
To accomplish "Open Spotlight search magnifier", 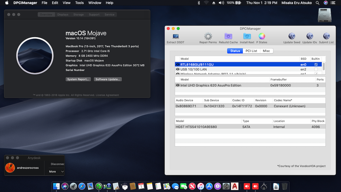I will (x=318, y=3).
